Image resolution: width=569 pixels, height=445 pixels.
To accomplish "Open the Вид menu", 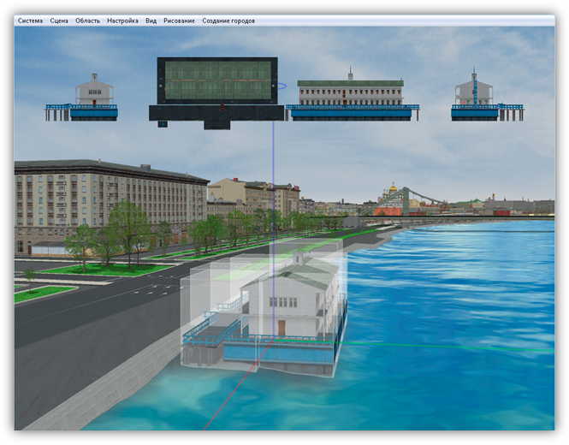I will pos(151,21).
